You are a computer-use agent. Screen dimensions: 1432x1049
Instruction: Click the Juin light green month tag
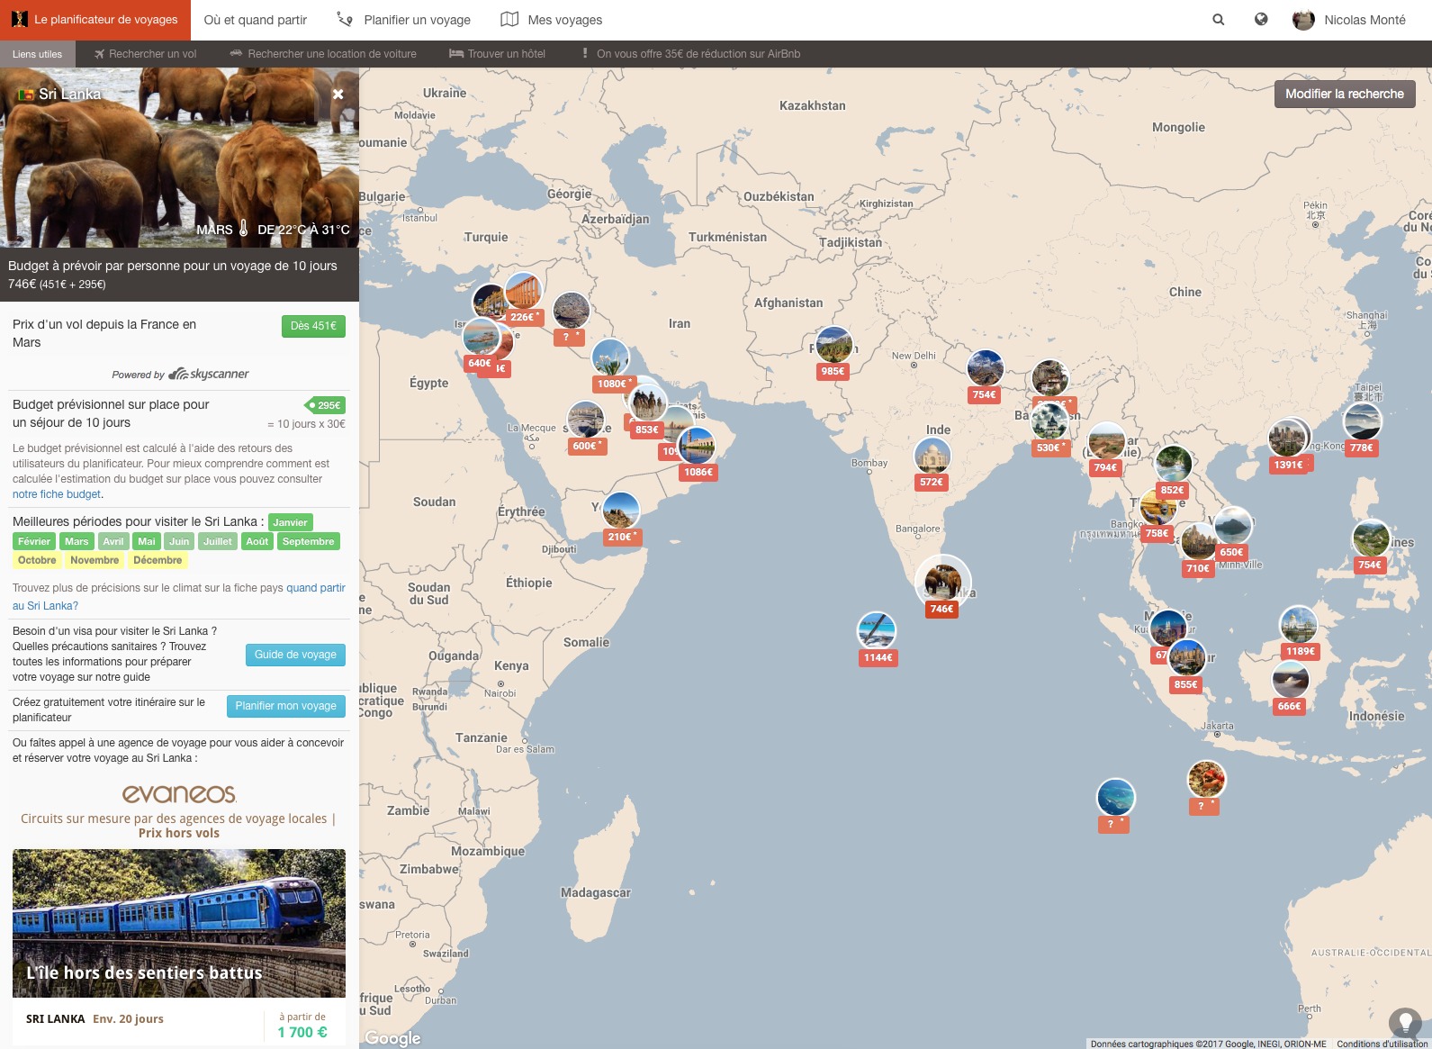pos(179,541)
